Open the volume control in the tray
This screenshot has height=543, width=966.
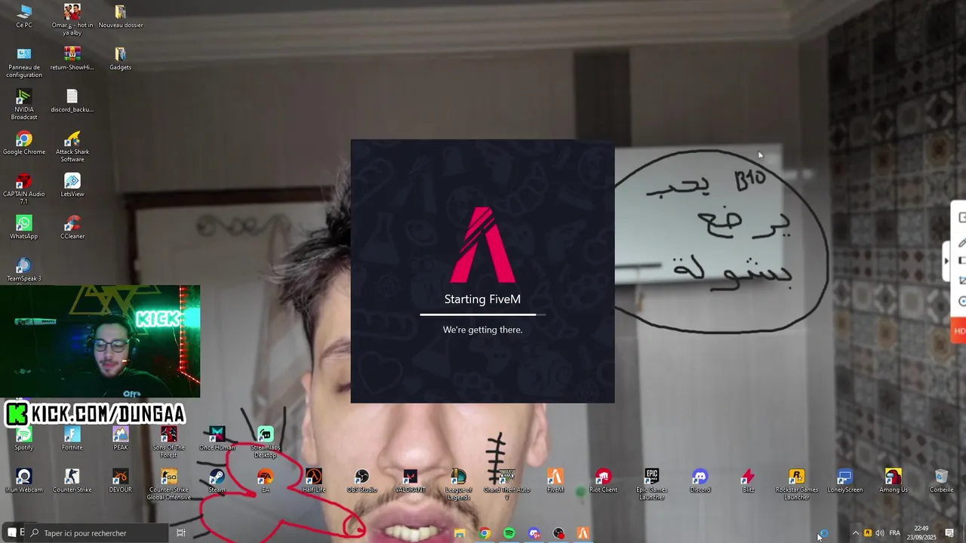tap(880, 533)
